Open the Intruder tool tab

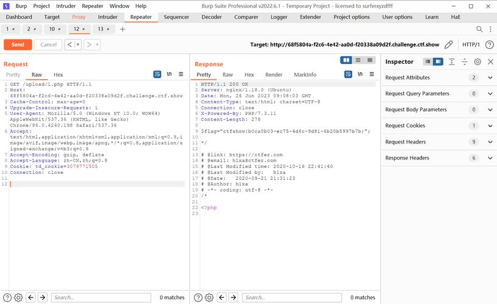tap(107, 17)
